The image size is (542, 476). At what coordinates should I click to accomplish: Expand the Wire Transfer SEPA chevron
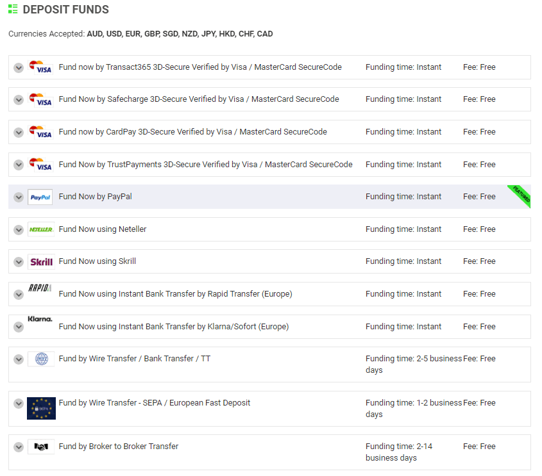pyautogui.click(x=19, y=404)
